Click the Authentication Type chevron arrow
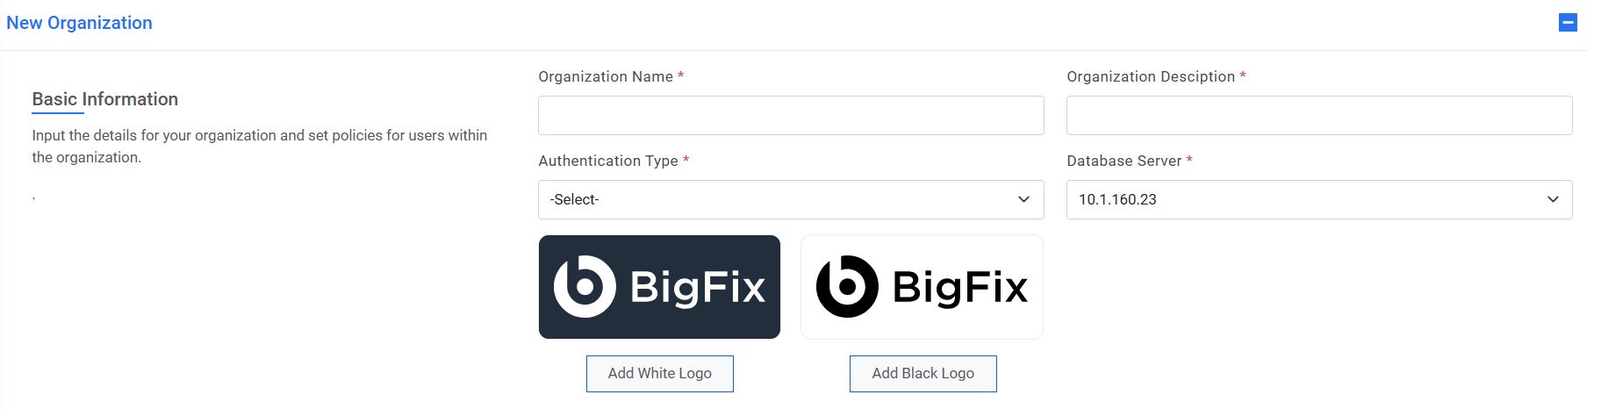 tap(1023, 199)
